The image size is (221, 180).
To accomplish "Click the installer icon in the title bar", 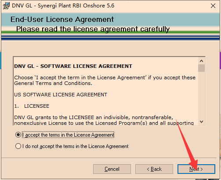I will 6,6.
